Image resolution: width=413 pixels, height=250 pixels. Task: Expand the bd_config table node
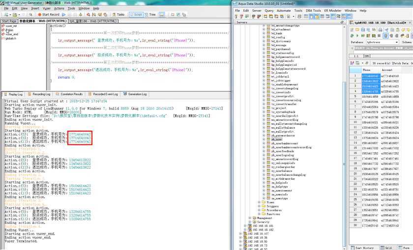[x=264, y=37]
